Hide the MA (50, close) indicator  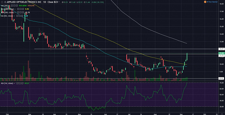17,16
